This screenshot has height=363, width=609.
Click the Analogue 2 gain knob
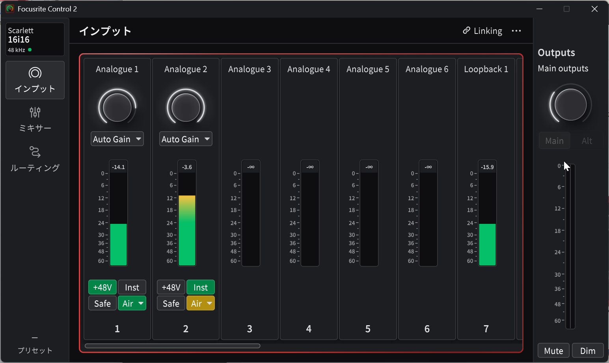(x=186, y=107)
